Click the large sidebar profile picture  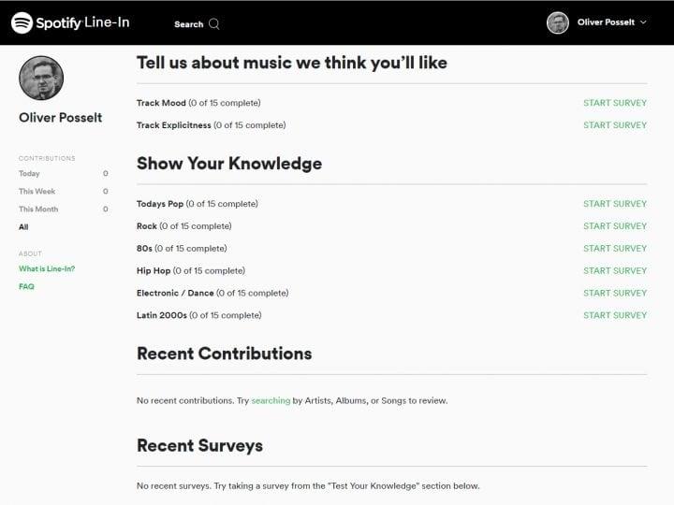41,79
